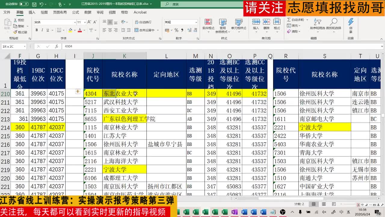Click the Decrease Font Size icon
The image size is (385, 217).
click(96, 22)
